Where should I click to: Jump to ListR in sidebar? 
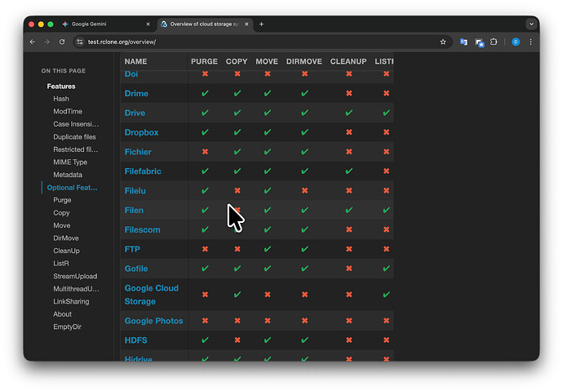pos(61,264)
